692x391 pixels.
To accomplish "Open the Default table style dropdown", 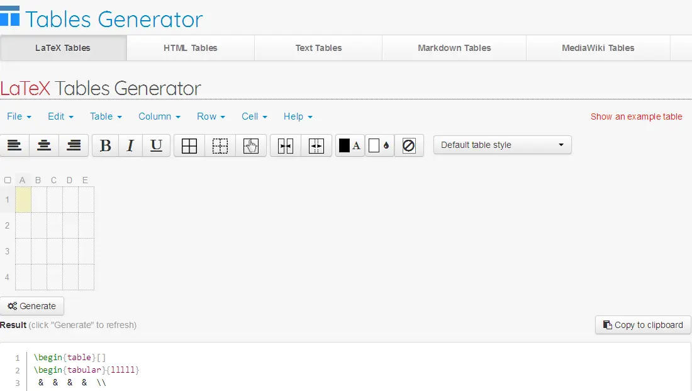I will (x=502, y=145).
